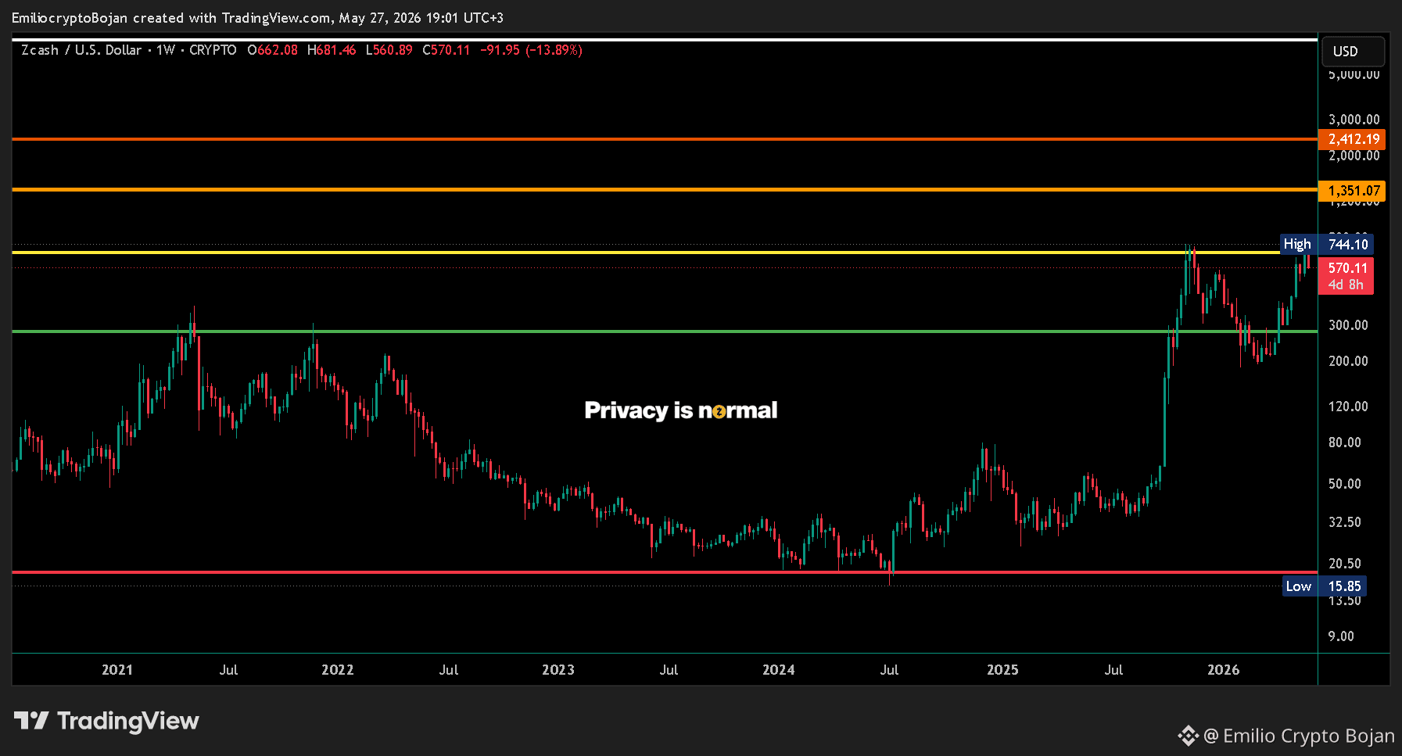Click the 300.00 price axis label
The width and height of the screenshot is (1402, 756).
coord(1348,325)
